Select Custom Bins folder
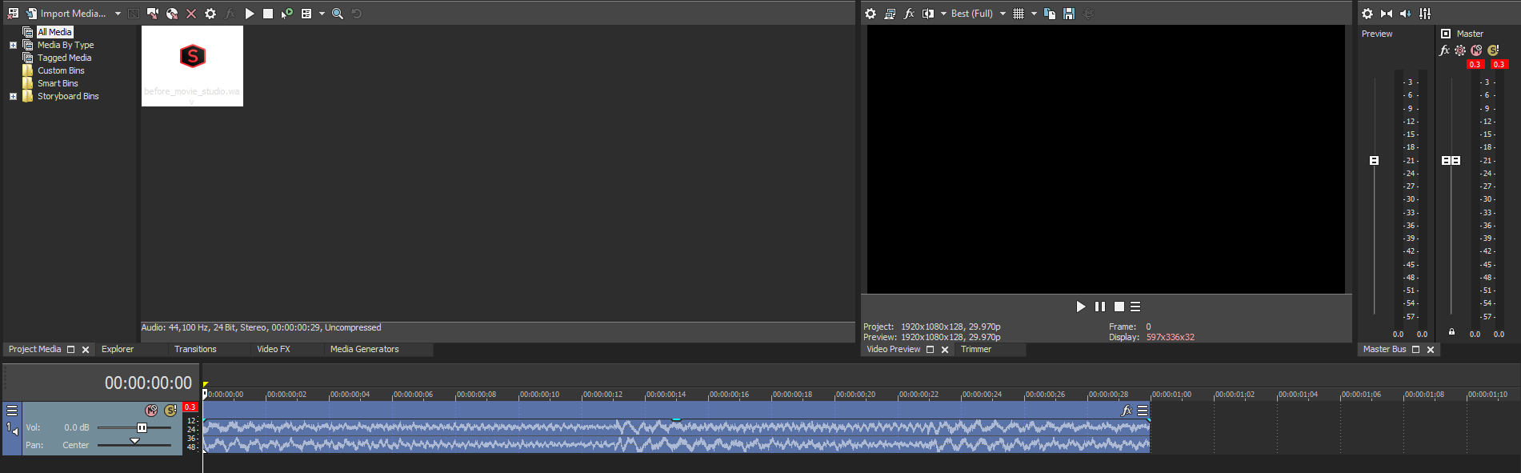The width and height of the screenshot is (1521, 473). 61,70
